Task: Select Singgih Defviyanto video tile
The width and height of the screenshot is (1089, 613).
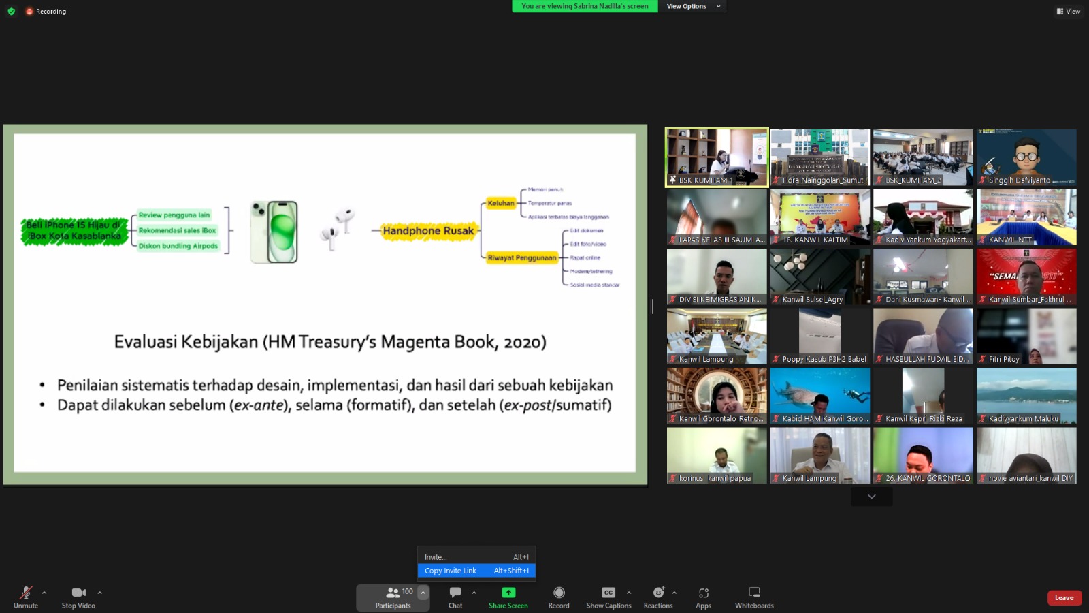Action: pyautogui.click(x=1026, y=157)
